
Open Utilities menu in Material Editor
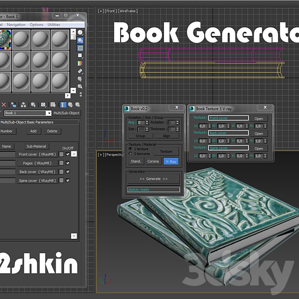coord(54,25)
